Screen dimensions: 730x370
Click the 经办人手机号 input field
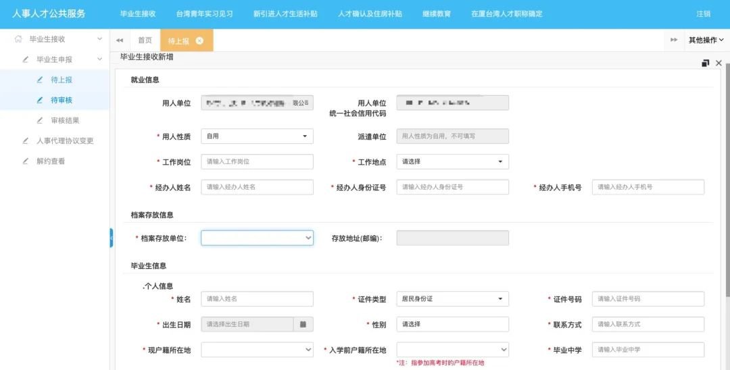tap(648, 187)
